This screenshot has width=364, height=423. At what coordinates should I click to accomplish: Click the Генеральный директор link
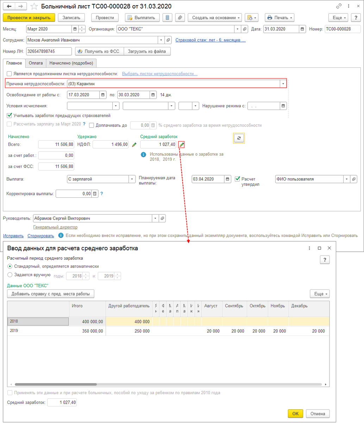tap(55, 227)
